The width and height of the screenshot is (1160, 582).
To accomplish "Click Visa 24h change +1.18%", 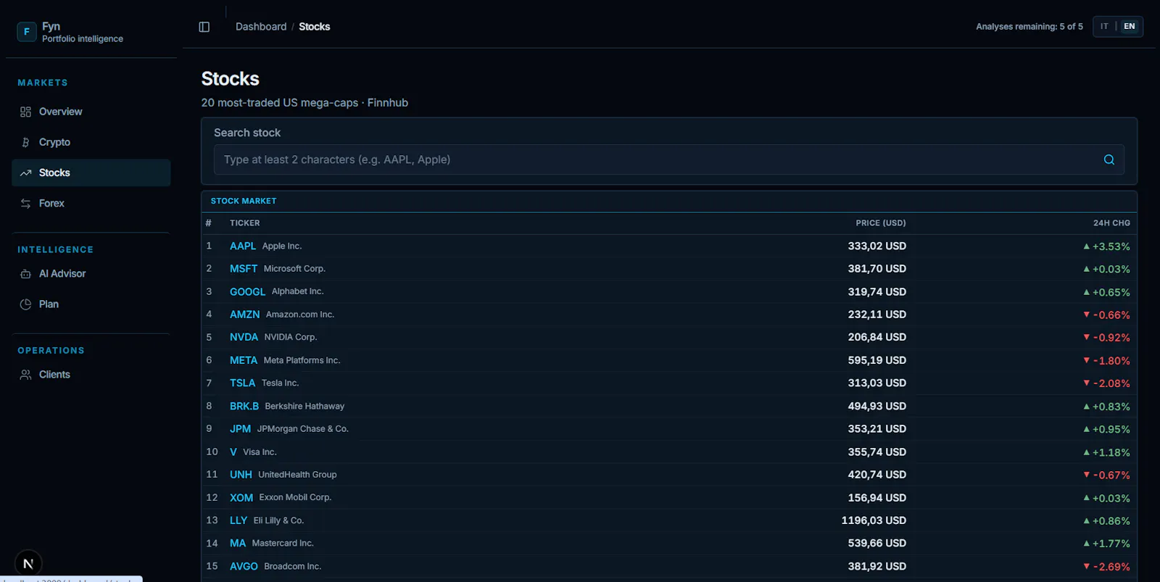I will [x=1106, y=452].
